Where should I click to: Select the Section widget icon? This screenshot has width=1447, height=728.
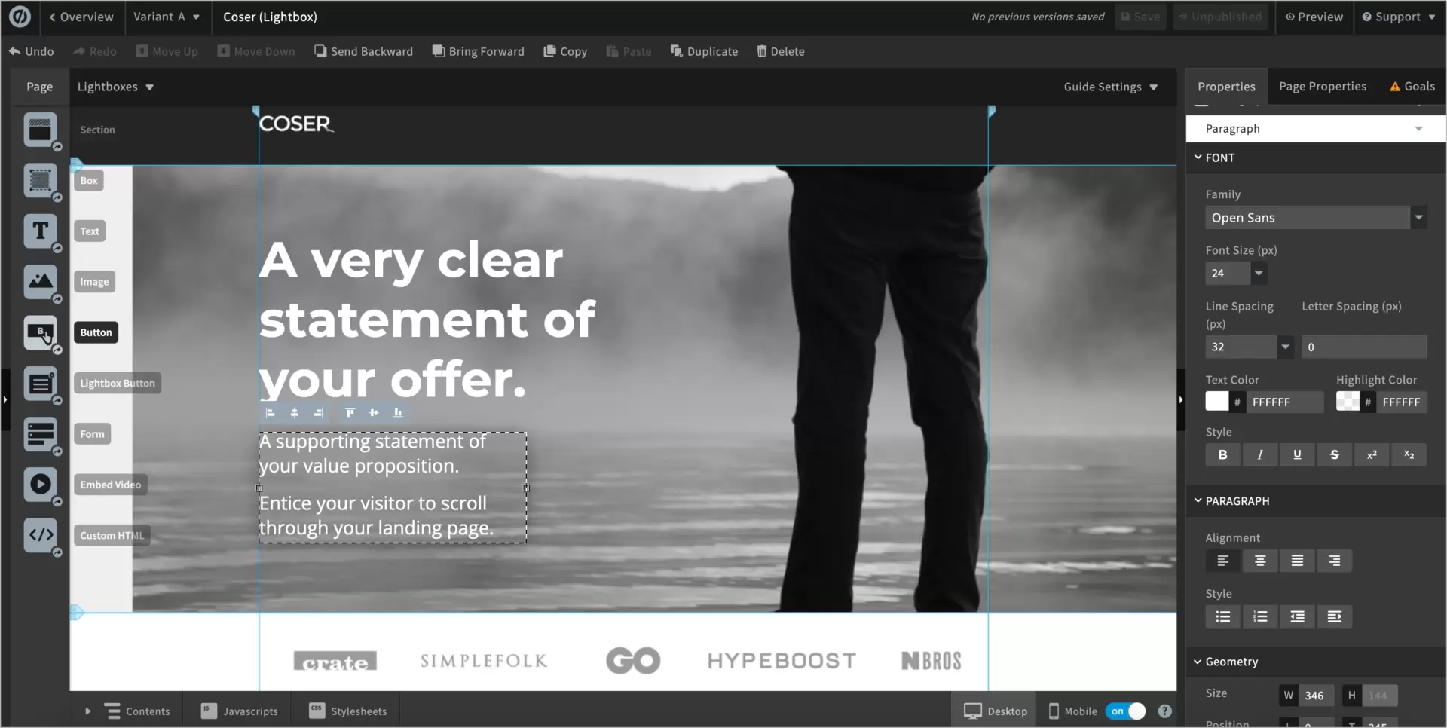click(40, 130)
